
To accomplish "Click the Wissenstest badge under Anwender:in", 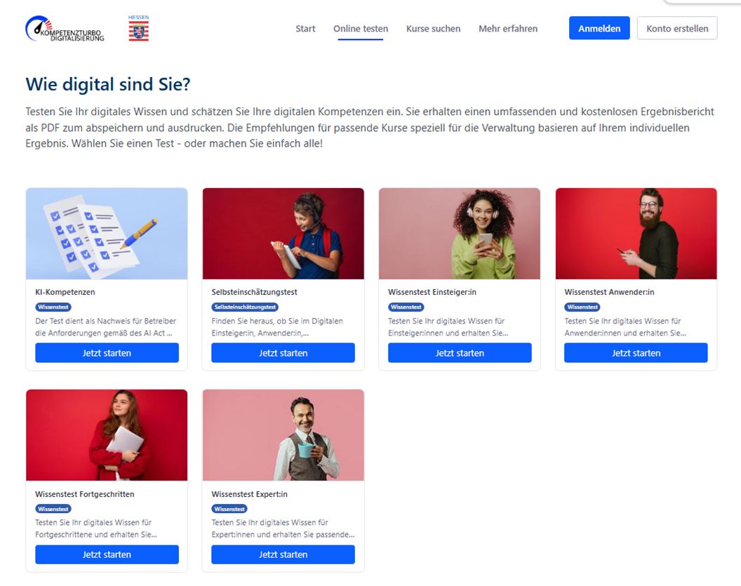I will [582, 307].
